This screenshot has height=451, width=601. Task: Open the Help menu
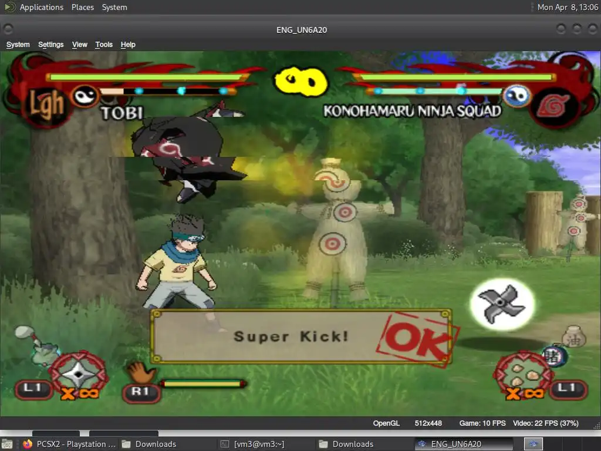click(x=128, y=45)
